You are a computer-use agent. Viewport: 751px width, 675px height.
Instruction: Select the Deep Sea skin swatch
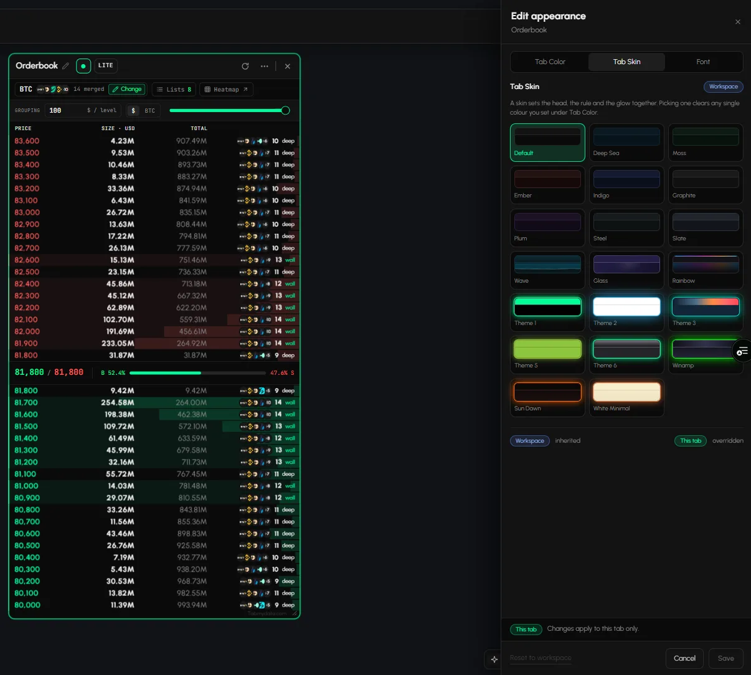pyautogui.click(x=626, y=143)
